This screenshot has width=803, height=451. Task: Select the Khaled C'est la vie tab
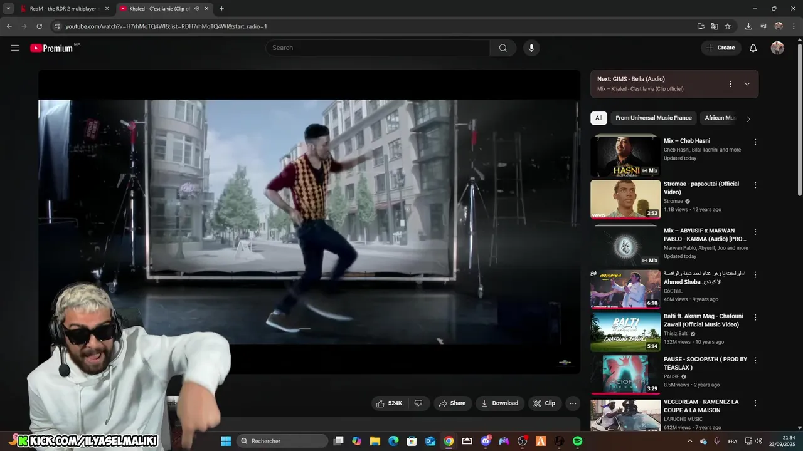click(160, 9)
